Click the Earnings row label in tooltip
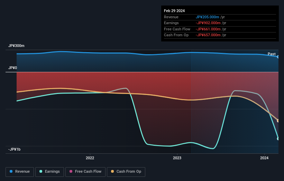 click(171, 23)
